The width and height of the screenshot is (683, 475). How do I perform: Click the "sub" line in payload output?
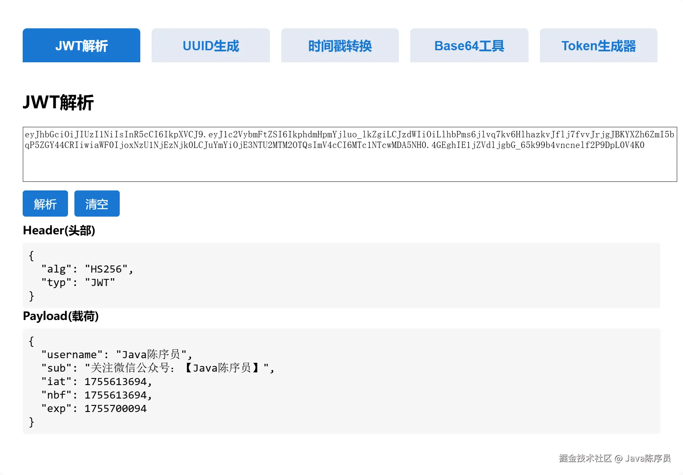coord(158,368)
